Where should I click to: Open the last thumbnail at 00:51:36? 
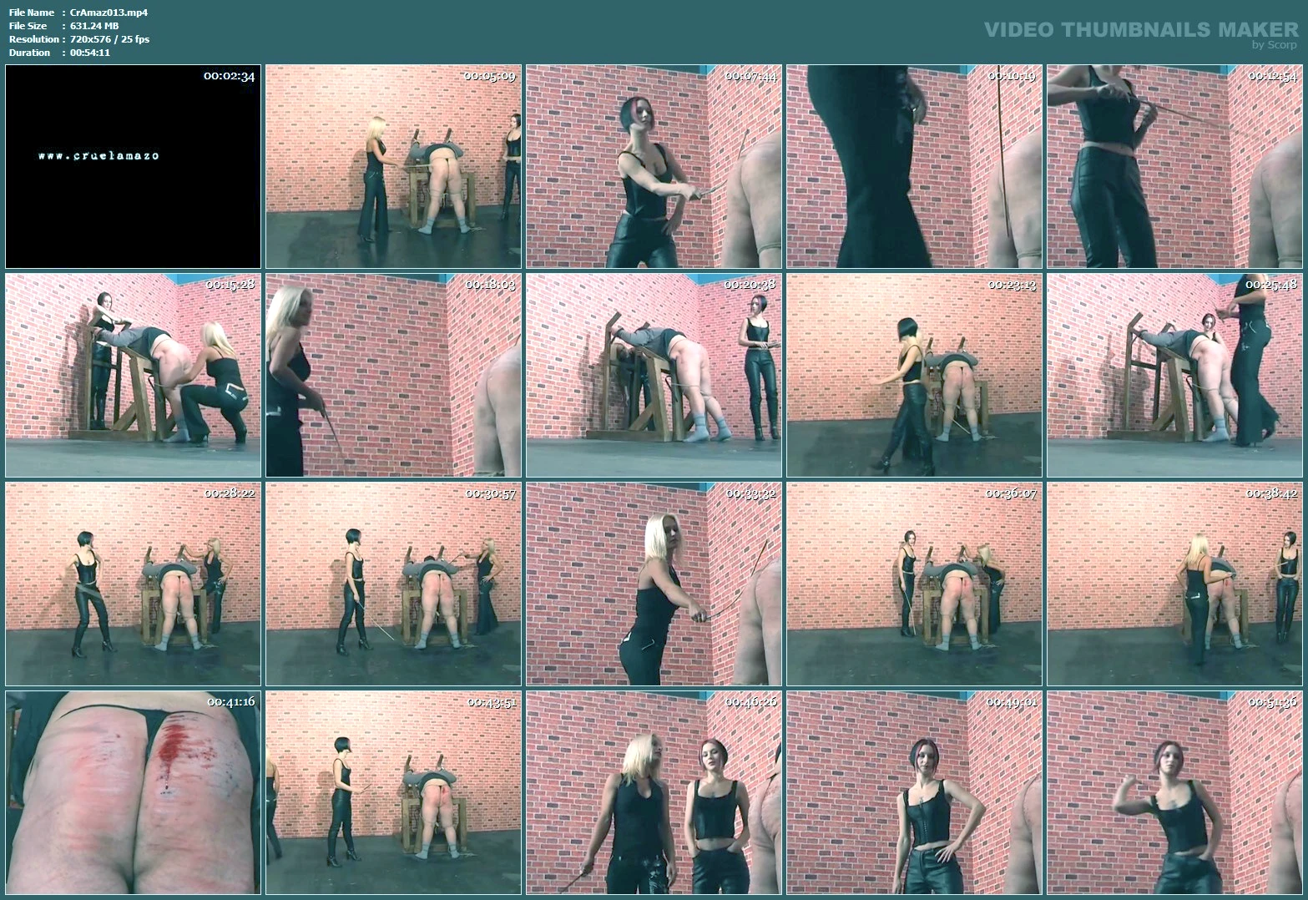(x=1174, y=792)
